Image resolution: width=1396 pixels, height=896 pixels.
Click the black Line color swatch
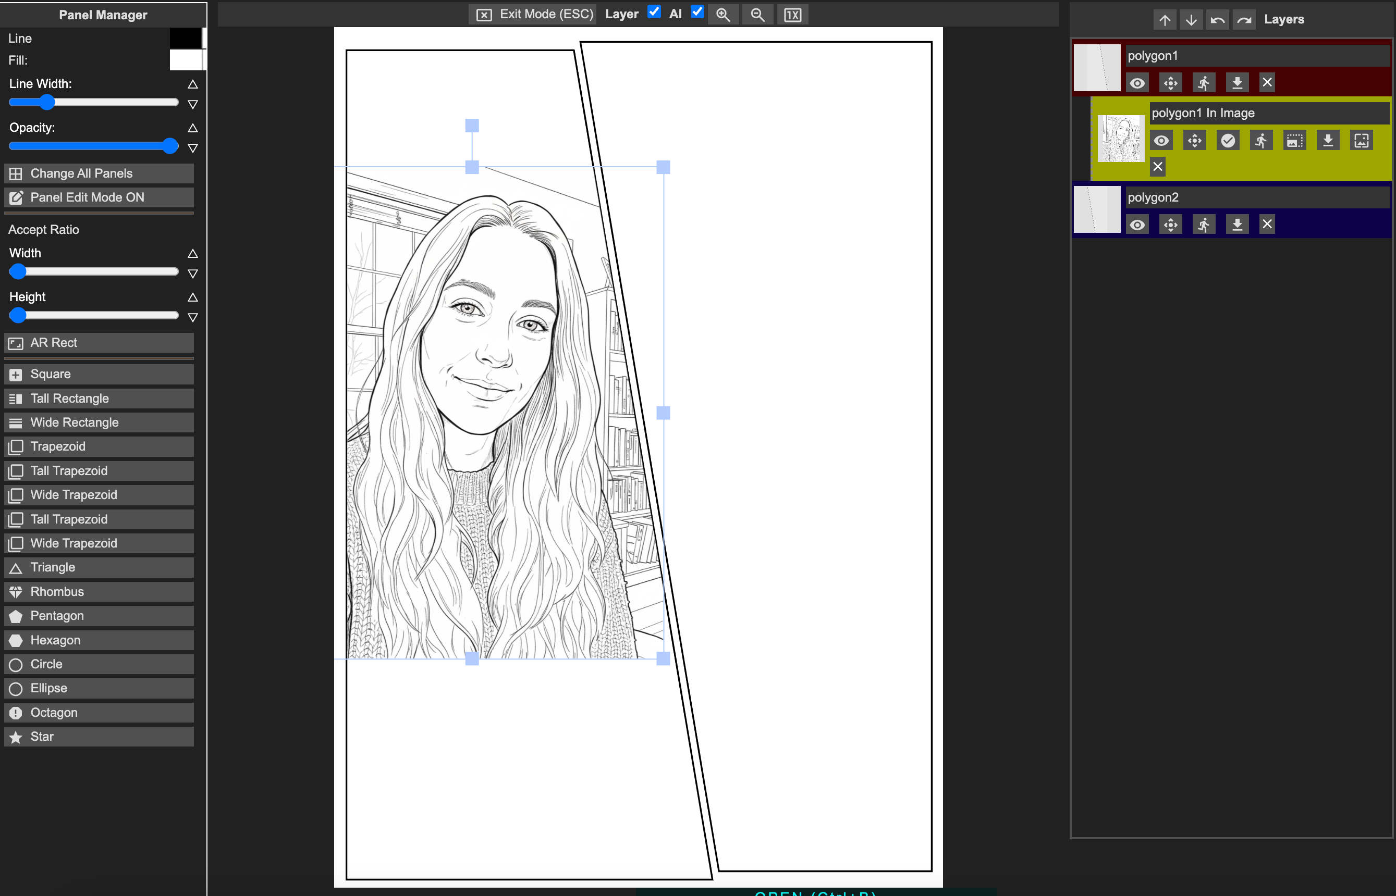tap(185, 39)
